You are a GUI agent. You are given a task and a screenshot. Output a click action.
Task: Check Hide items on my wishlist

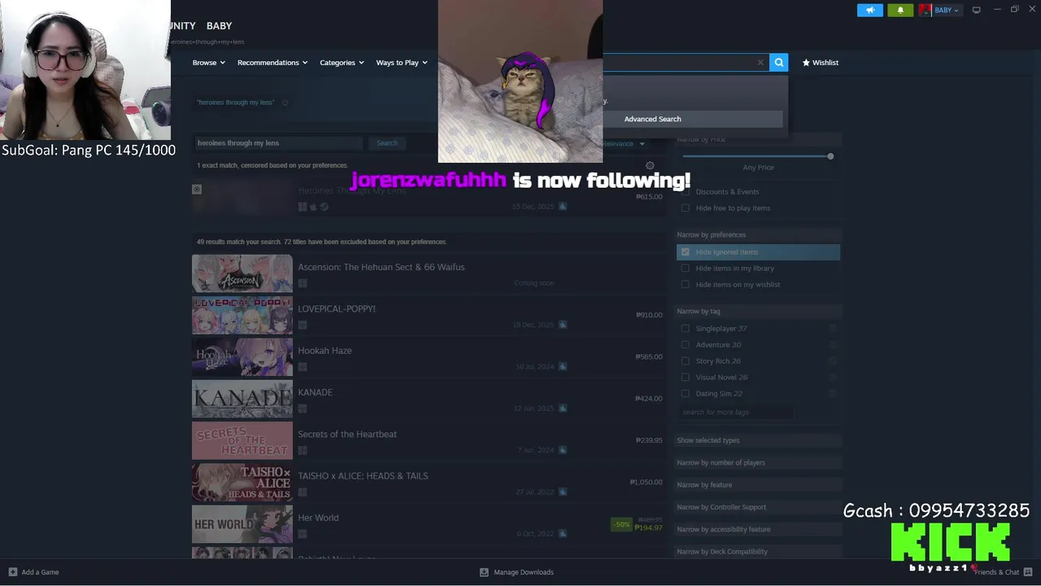click(685, 285)
